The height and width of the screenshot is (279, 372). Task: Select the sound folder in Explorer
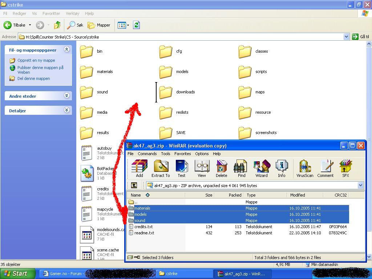coord(94,92)
